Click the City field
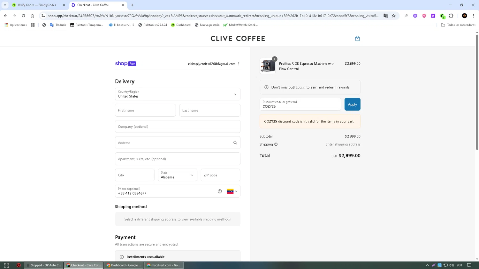The image size is (479, 269). pos(135,175)
